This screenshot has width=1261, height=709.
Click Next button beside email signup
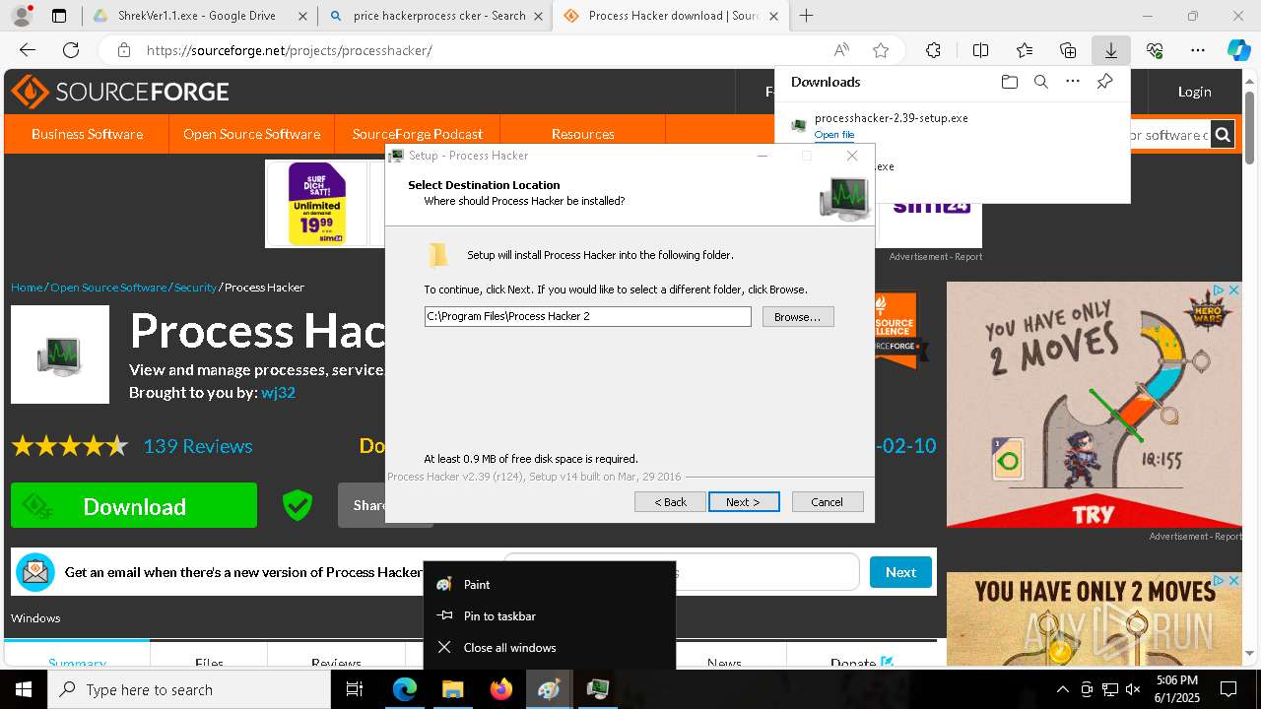(x=900, y=572)
